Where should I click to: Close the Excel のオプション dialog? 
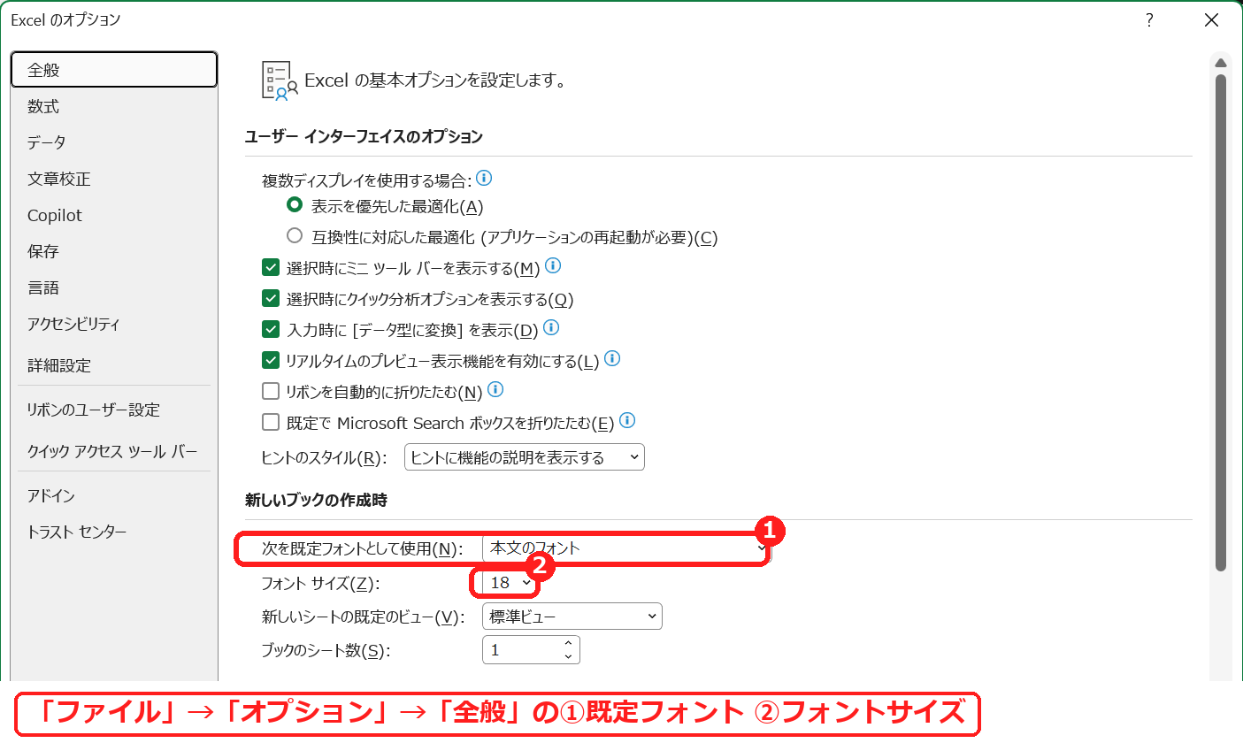point(1211,20)
